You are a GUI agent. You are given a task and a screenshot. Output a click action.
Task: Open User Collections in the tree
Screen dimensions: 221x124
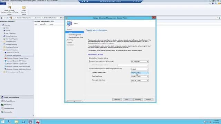10,33
